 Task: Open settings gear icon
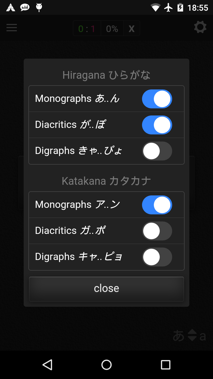200,28
